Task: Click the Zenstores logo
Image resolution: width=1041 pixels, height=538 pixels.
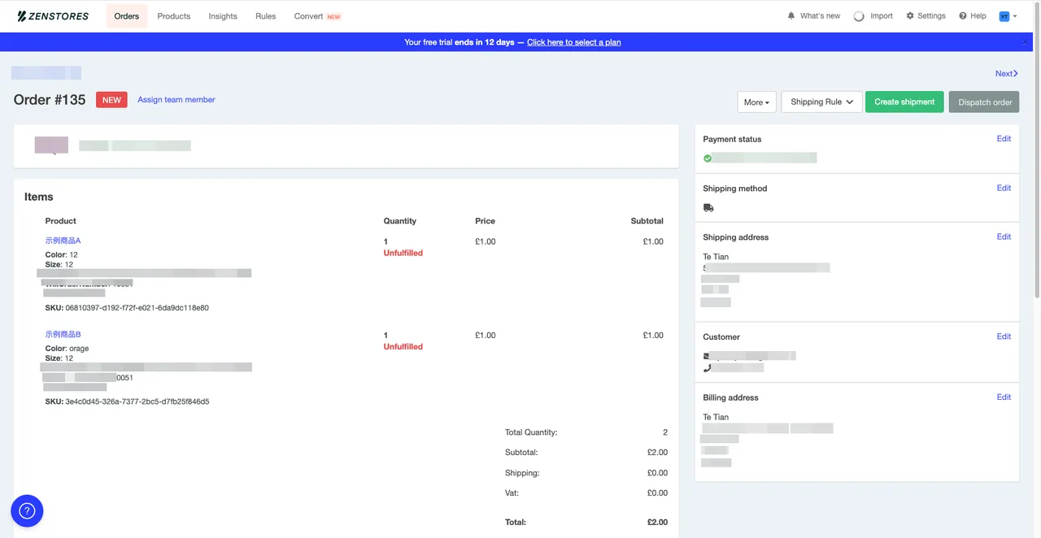Action: 53,16
